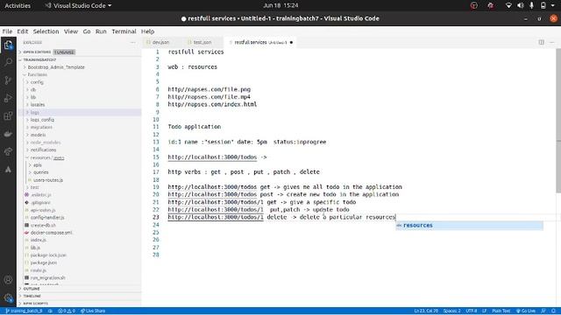
Task: Open the Accounts menu icon
Action: [8, 280]
